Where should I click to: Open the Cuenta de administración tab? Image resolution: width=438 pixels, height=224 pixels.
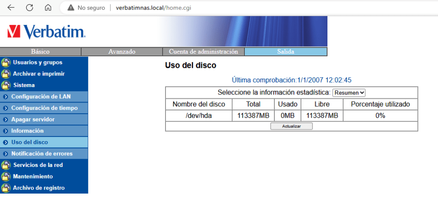[x=203, y=52]
